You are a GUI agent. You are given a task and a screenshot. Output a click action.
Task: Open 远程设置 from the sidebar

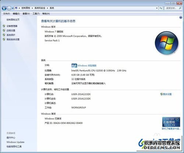point(11,31)
